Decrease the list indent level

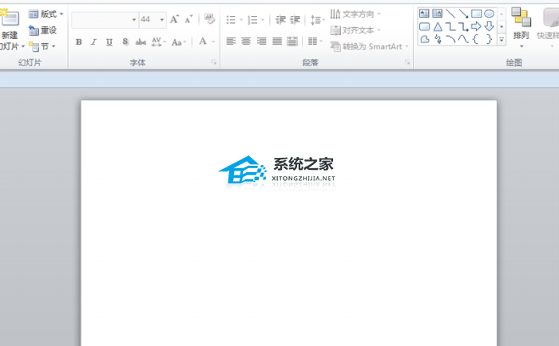click(x=280, y=20)
